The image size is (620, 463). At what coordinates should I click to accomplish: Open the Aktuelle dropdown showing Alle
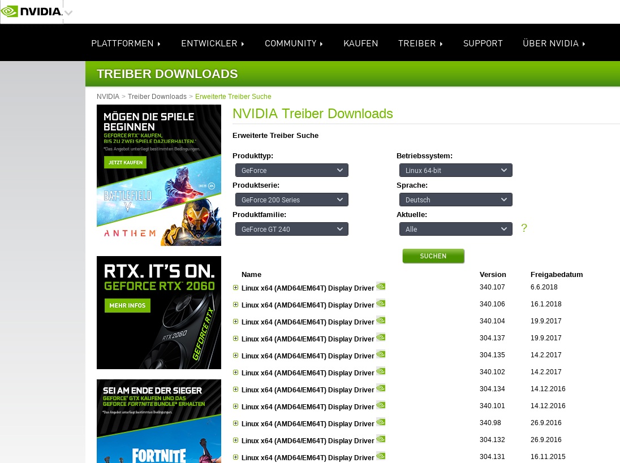(x=455, y=229)
